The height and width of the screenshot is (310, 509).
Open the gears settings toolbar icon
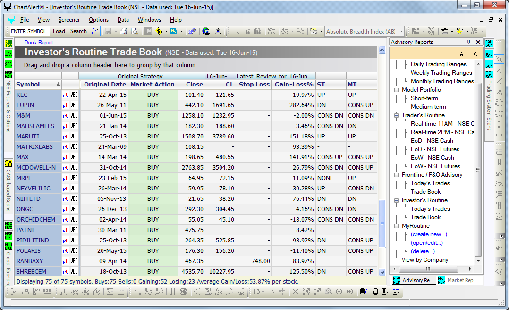click(192, 31)
